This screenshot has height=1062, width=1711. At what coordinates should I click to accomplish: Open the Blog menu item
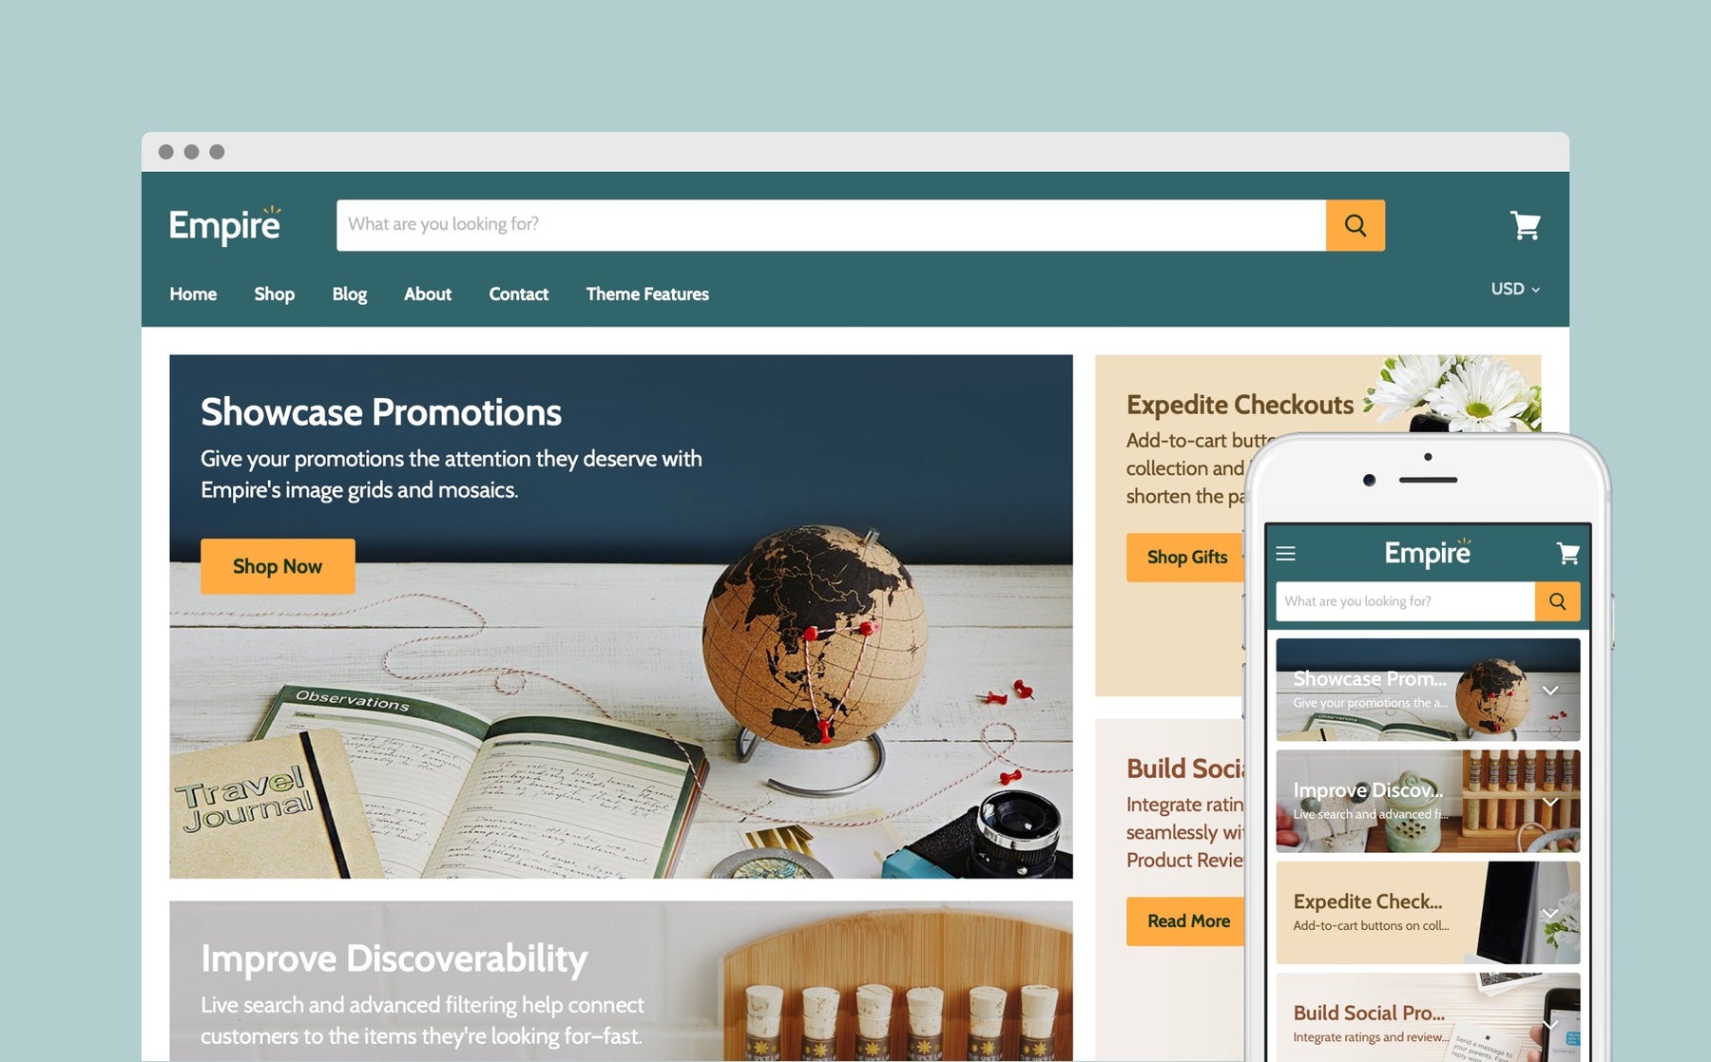point(349,294)
